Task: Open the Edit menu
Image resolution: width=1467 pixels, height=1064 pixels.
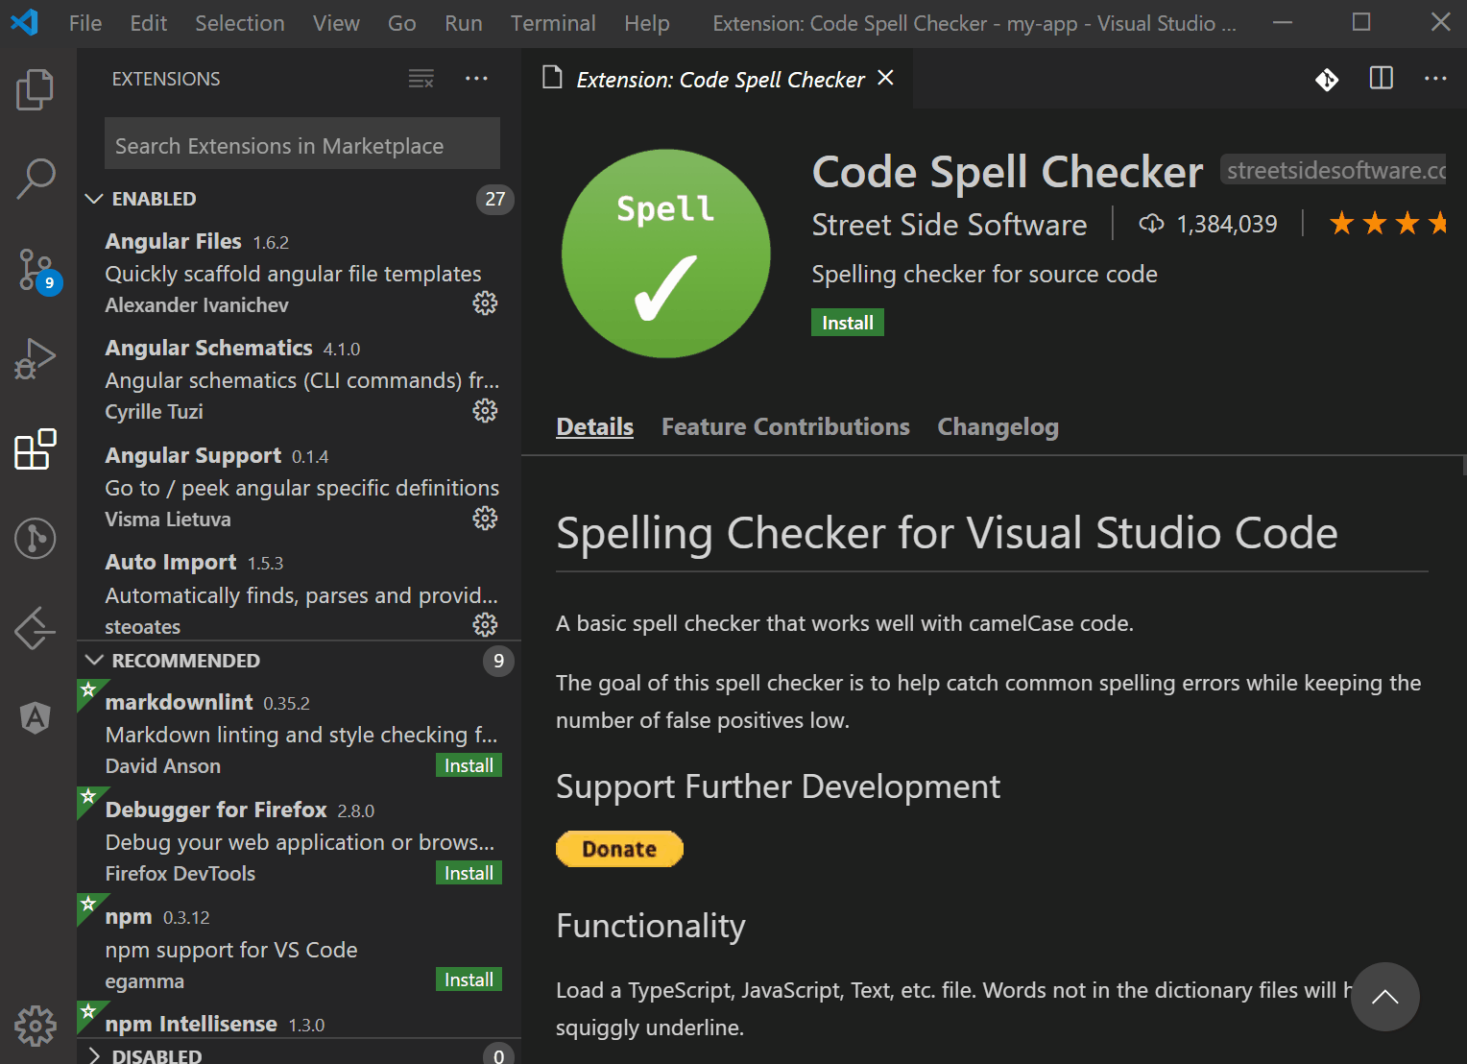Action: tap(149, 23)
